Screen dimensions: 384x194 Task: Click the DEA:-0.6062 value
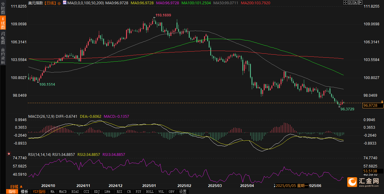(x=90, y=116)
